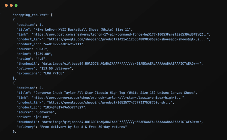The image size is (227, 140).
Task: Click product_id value 10340401949653974827
Action: pos(64,107)
